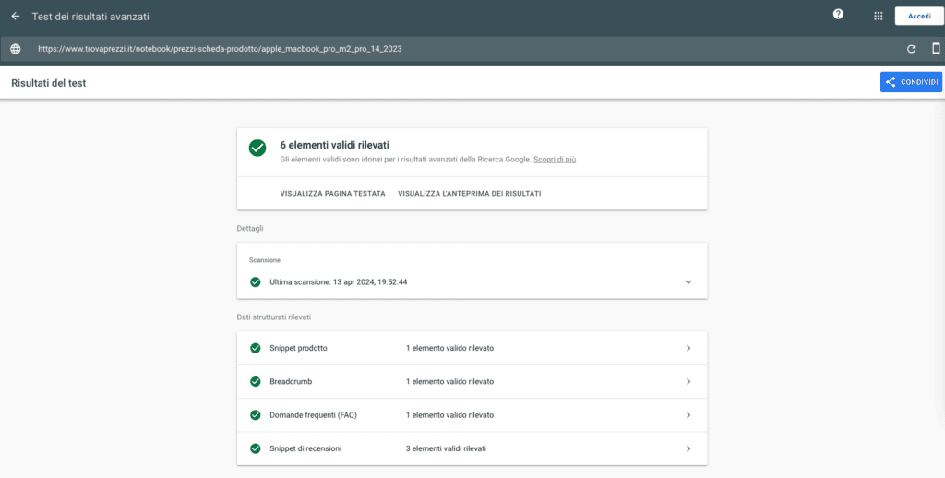Click green check icon beside Snippet prodotto
This screenshot has height=478, width=945.
click(256, 349)
